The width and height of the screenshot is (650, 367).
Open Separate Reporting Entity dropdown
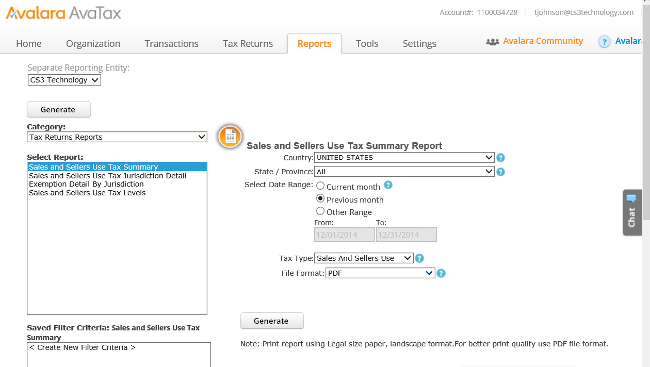(64, 80)
